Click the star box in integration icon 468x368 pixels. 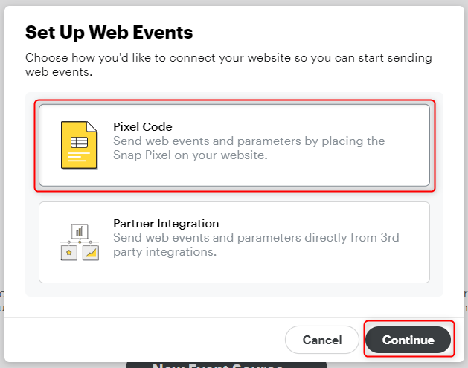(x=69, y=253)
